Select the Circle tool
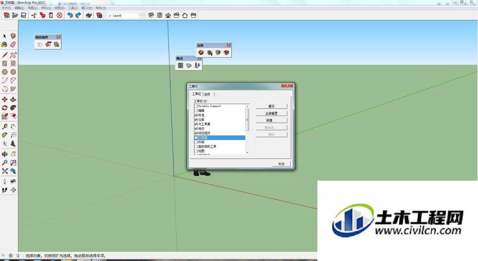Image resolution: width=478 pixels, height=261 pixels. pos(5,72)
